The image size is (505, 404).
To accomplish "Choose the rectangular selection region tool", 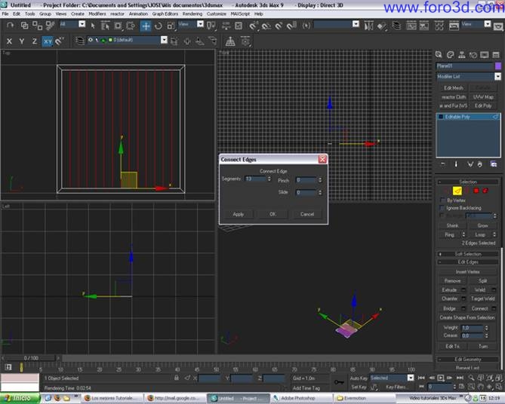I will (x=118, y=26).
